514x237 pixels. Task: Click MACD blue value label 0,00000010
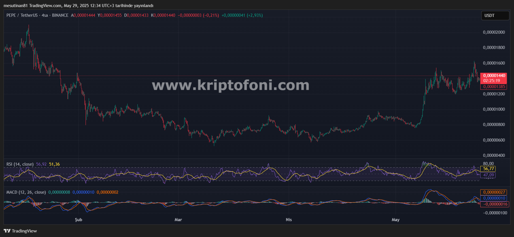click(494, 198)
